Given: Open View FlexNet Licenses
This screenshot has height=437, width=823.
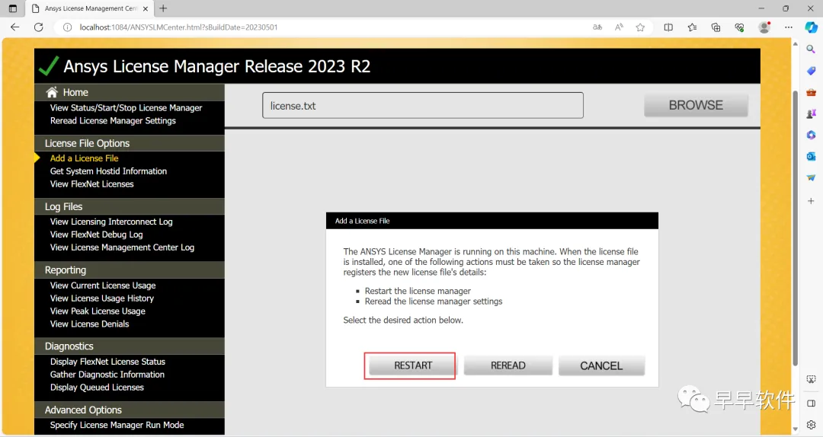Looking at the screenshot, I should (x=92, y=184).
